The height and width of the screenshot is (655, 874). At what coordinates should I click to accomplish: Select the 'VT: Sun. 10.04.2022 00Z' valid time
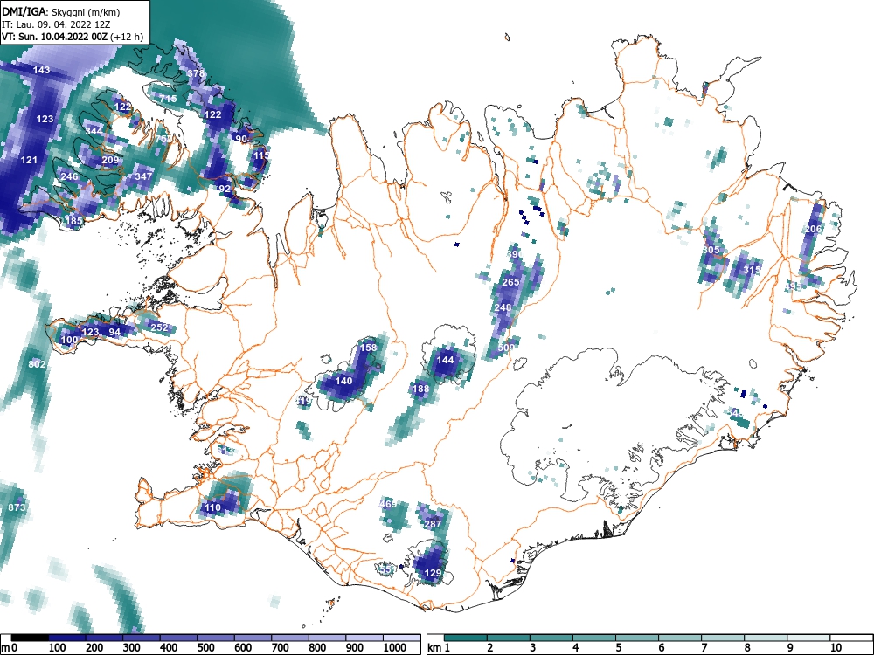pyautogui.click(x=55, y=37)
